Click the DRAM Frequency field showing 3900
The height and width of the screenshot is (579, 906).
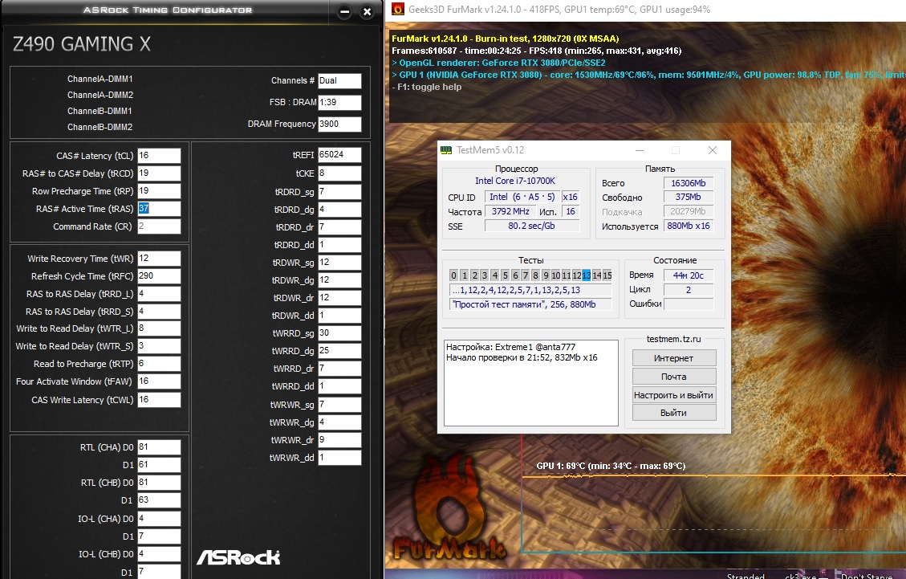339,124
